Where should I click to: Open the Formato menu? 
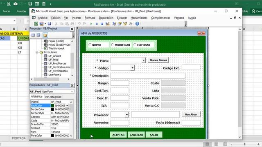pyautogui.click(x=90, y=18)
